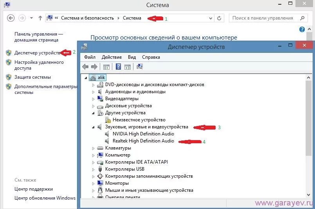Click Система и безопасность breadcrumb
The height and width of the screenshot is (209, 315).
(87, 18)
